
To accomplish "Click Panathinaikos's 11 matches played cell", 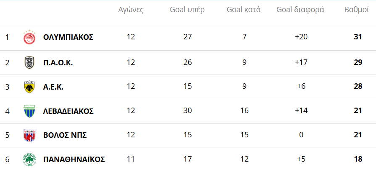I will pyautogui.click(x=131, y=160).
